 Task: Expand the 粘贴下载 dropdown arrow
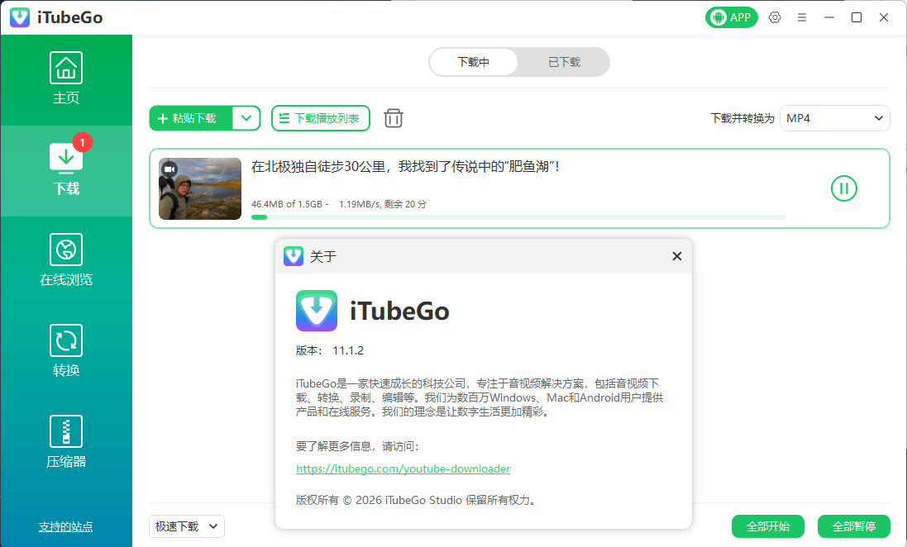coord(246,118)
